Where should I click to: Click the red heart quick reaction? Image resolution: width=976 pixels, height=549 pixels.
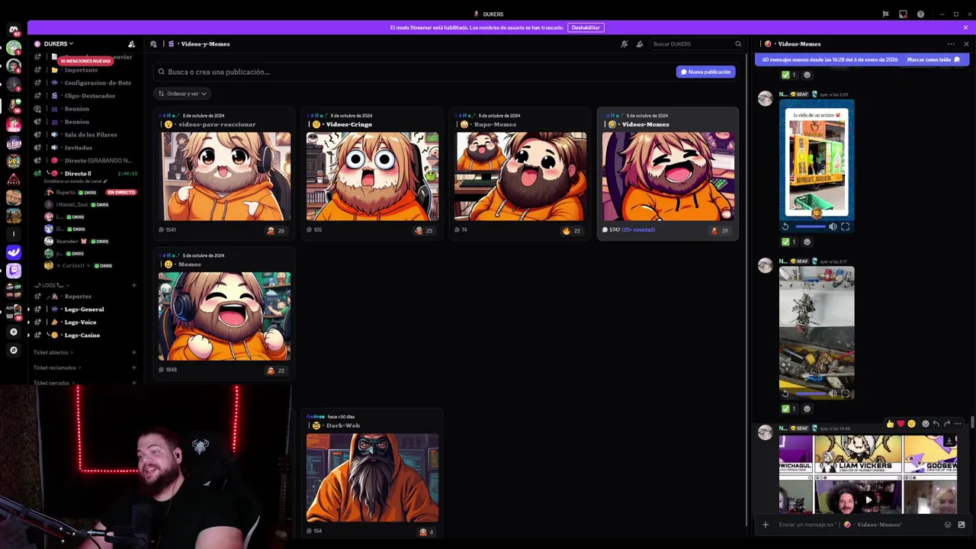[x=901, y=424]
